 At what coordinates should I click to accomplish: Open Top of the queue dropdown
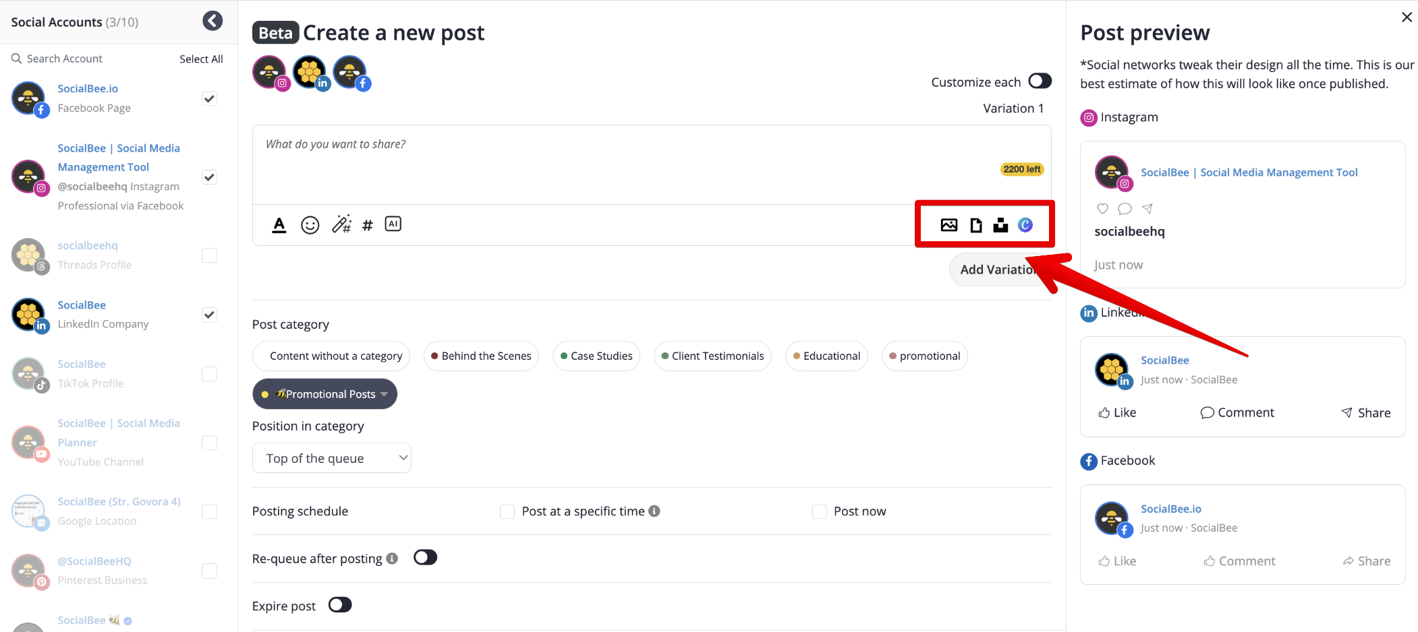click(331, 458)
